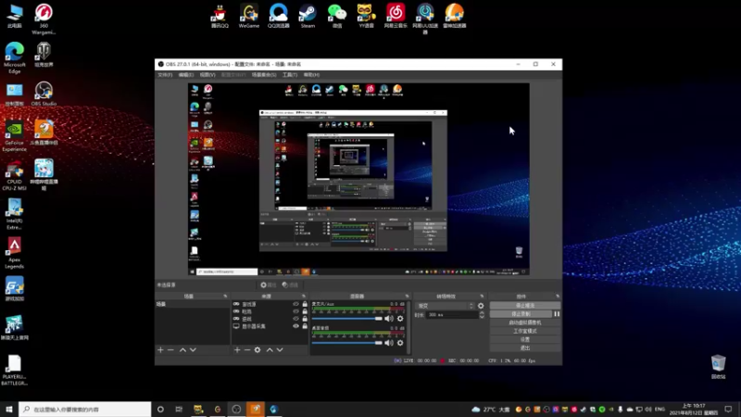
Task: Open the WeGame desktop shortcut
Action: coord(249,16)
